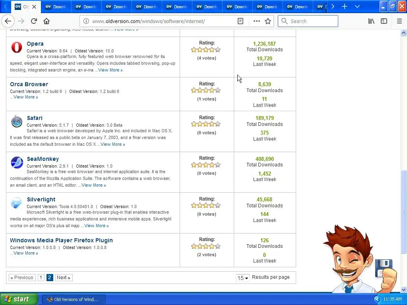
Task: Open the Orca Browser link
Action: [x=29, y=84]
